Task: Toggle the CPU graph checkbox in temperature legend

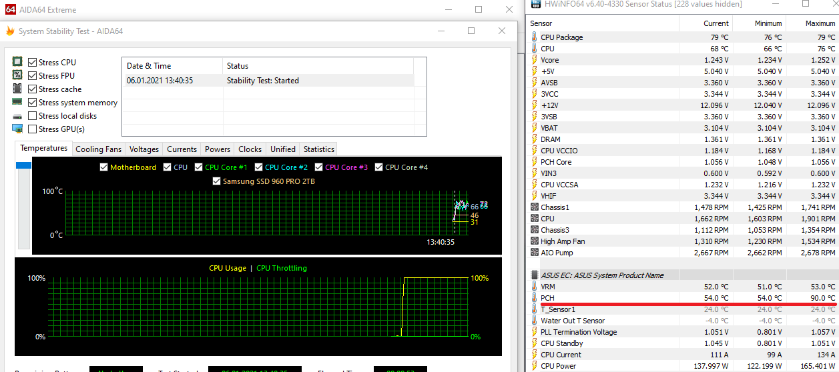Action: click(167, 167)
